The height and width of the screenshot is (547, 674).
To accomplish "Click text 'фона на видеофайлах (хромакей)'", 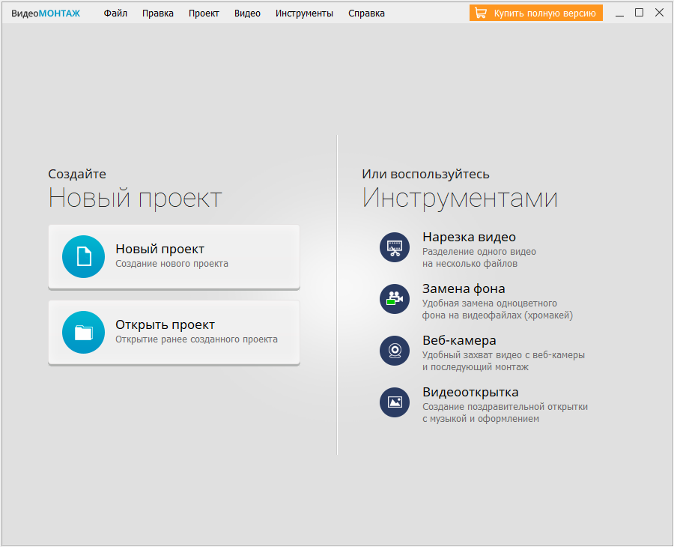I will (497, 315).
